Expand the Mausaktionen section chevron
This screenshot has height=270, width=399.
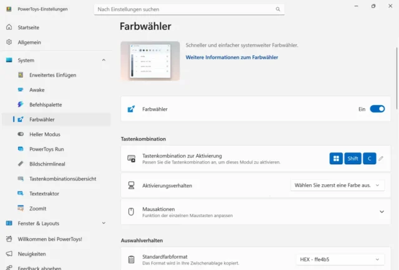point(382,212)
